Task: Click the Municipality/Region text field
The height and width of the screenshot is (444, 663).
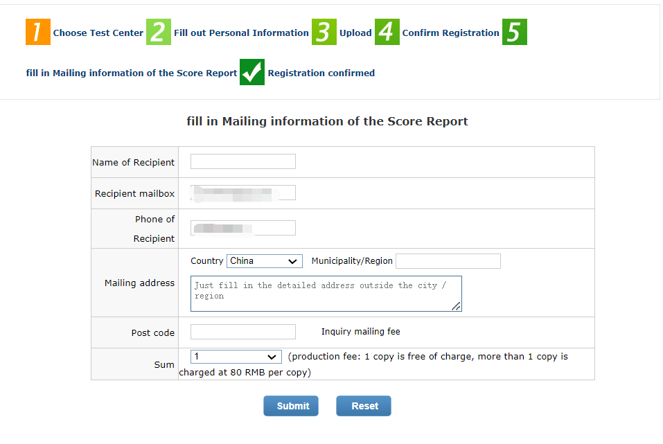Action: coord(448,261)
